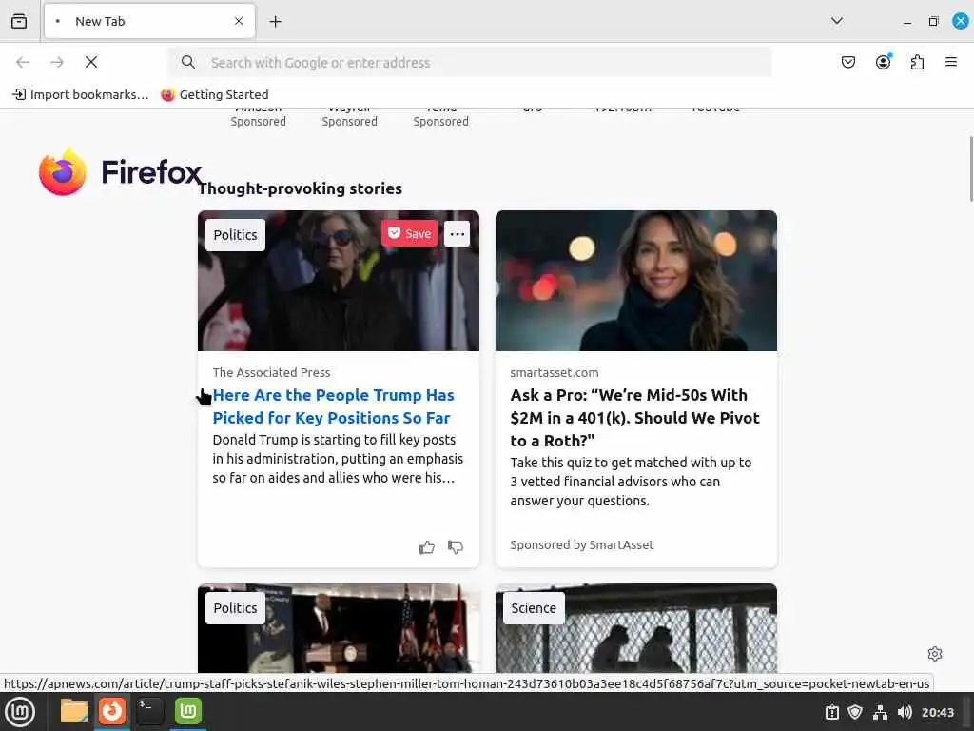This screenshot has width=974, height=731.
Task: Click the page vertical scrollbar thumb
Action: [x=971, y=169]
